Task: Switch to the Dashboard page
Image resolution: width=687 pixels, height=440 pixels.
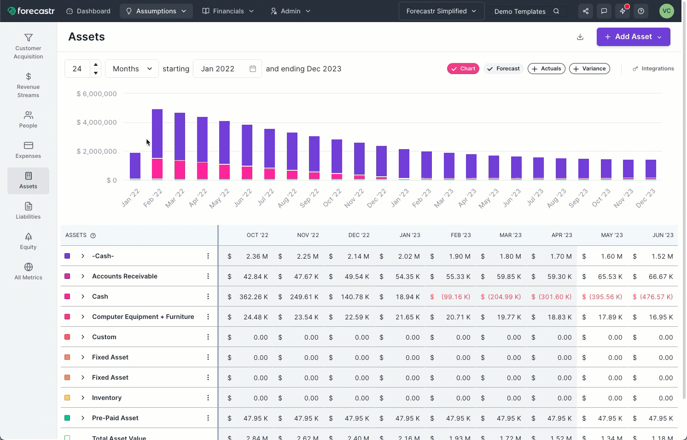Action: click(88, 11)
